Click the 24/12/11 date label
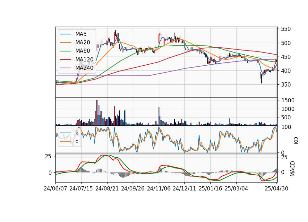Viewport: 308px width, 222px height. coord(184,189)
